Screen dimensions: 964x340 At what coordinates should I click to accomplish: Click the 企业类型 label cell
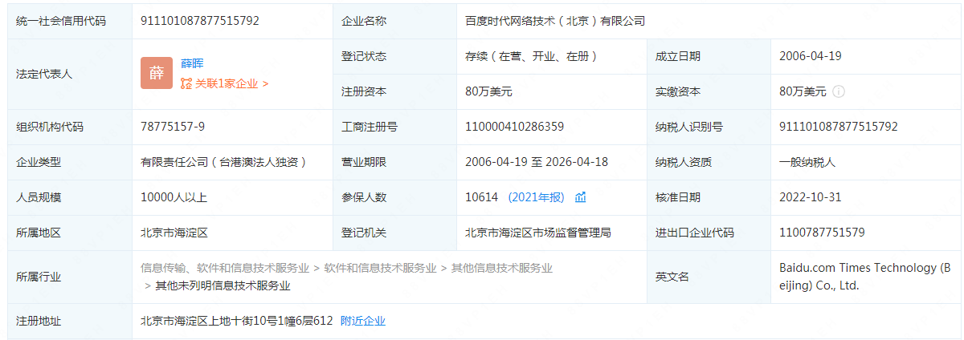click(x=70, y=162)
